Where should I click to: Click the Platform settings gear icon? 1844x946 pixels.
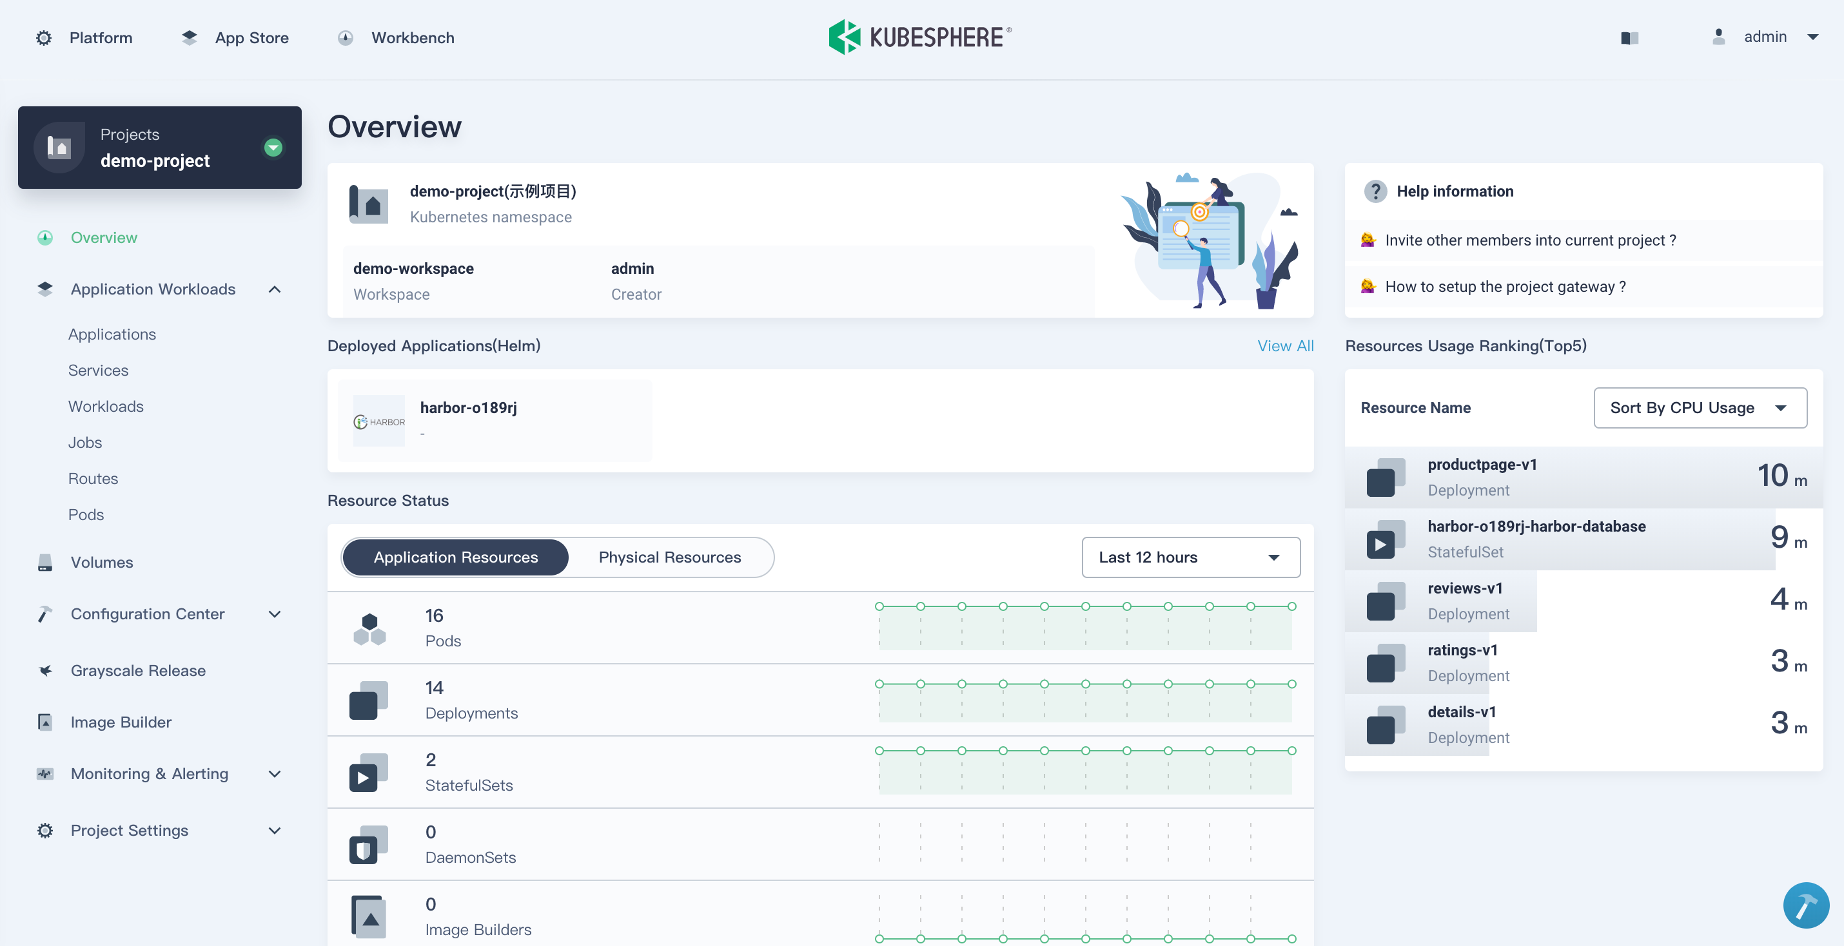tap(43, 38)
